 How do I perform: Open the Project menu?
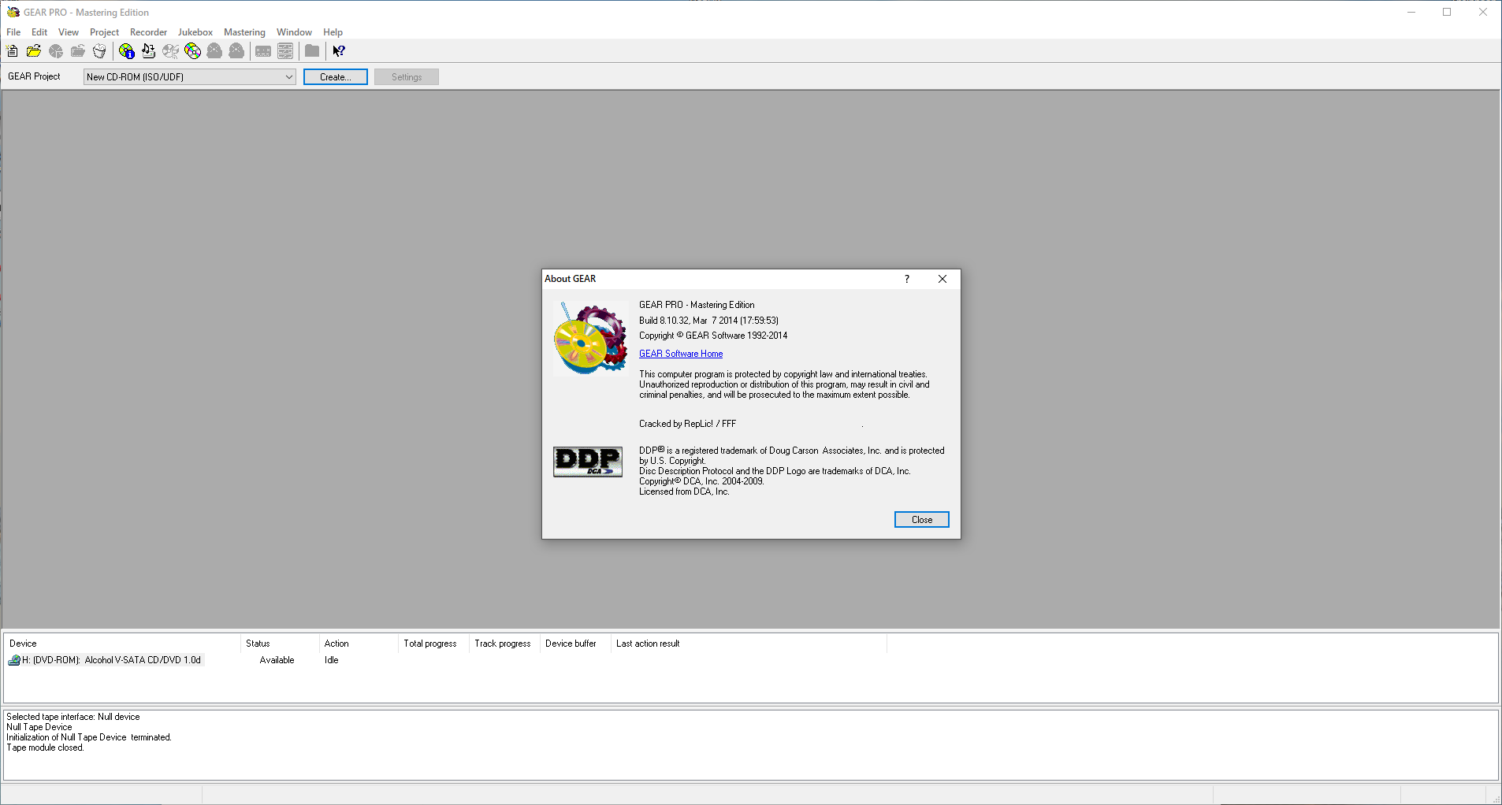click(x=104, y=32)
